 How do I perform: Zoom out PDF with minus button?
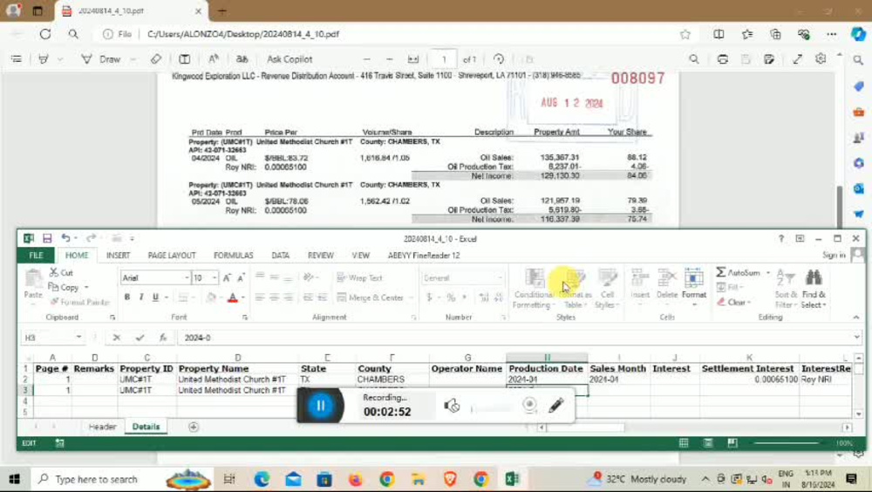click(x=366, y=59)
